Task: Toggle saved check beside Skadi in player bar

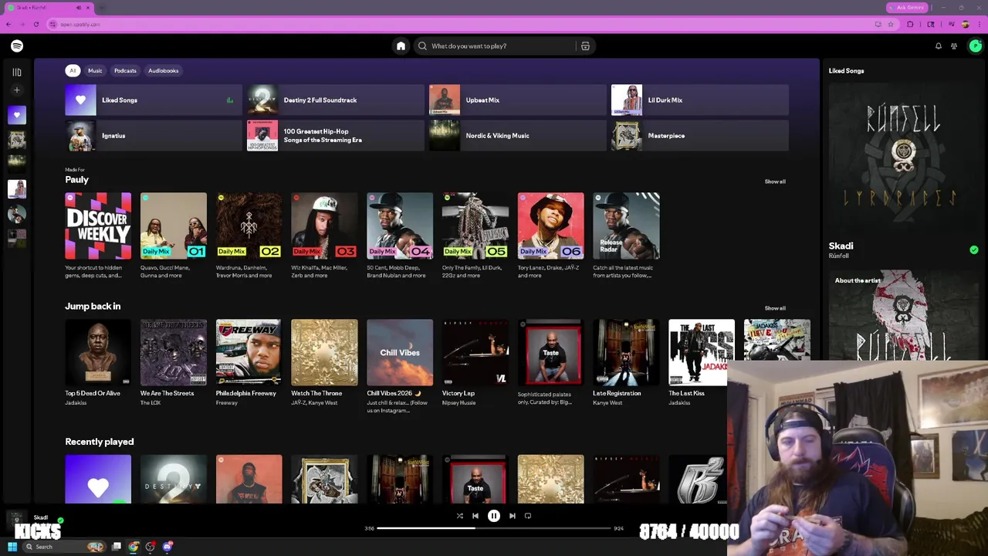Action: (60, 520)
